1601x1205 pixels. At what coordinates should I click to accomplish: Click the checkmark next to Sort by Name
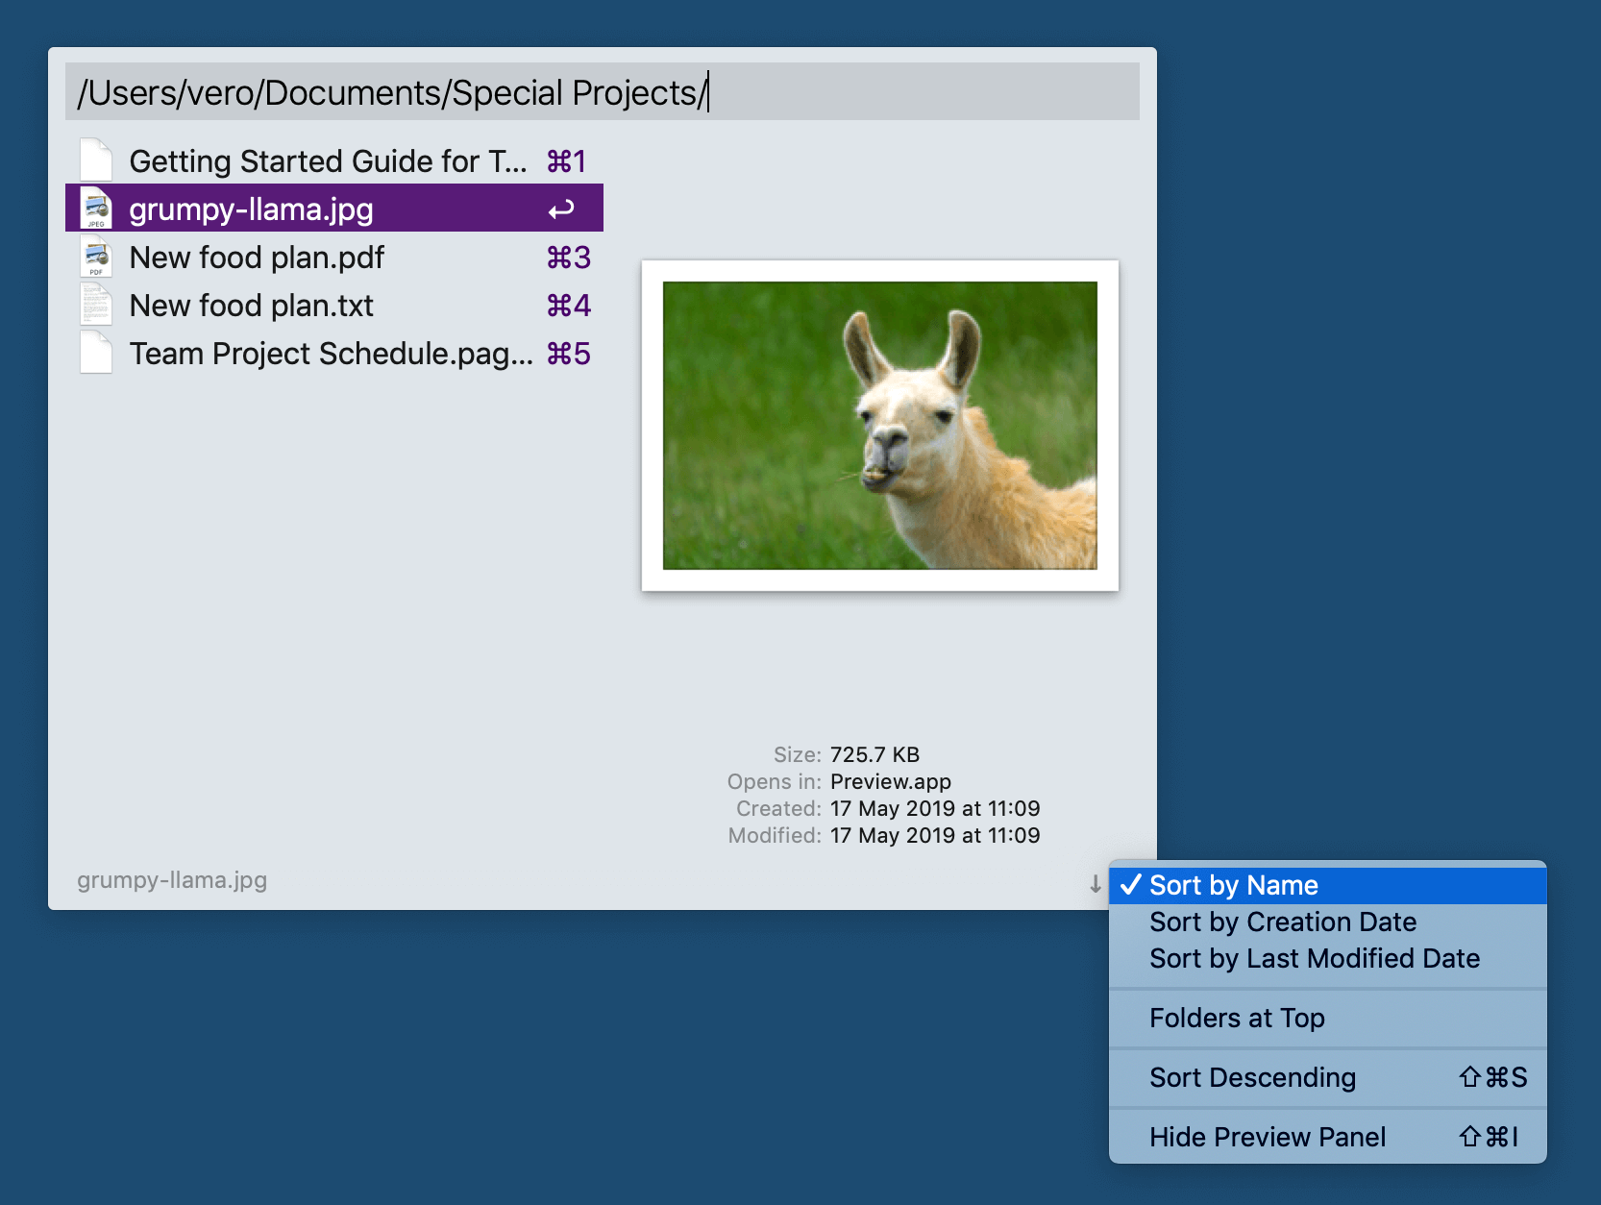[x=1133, y=884]
